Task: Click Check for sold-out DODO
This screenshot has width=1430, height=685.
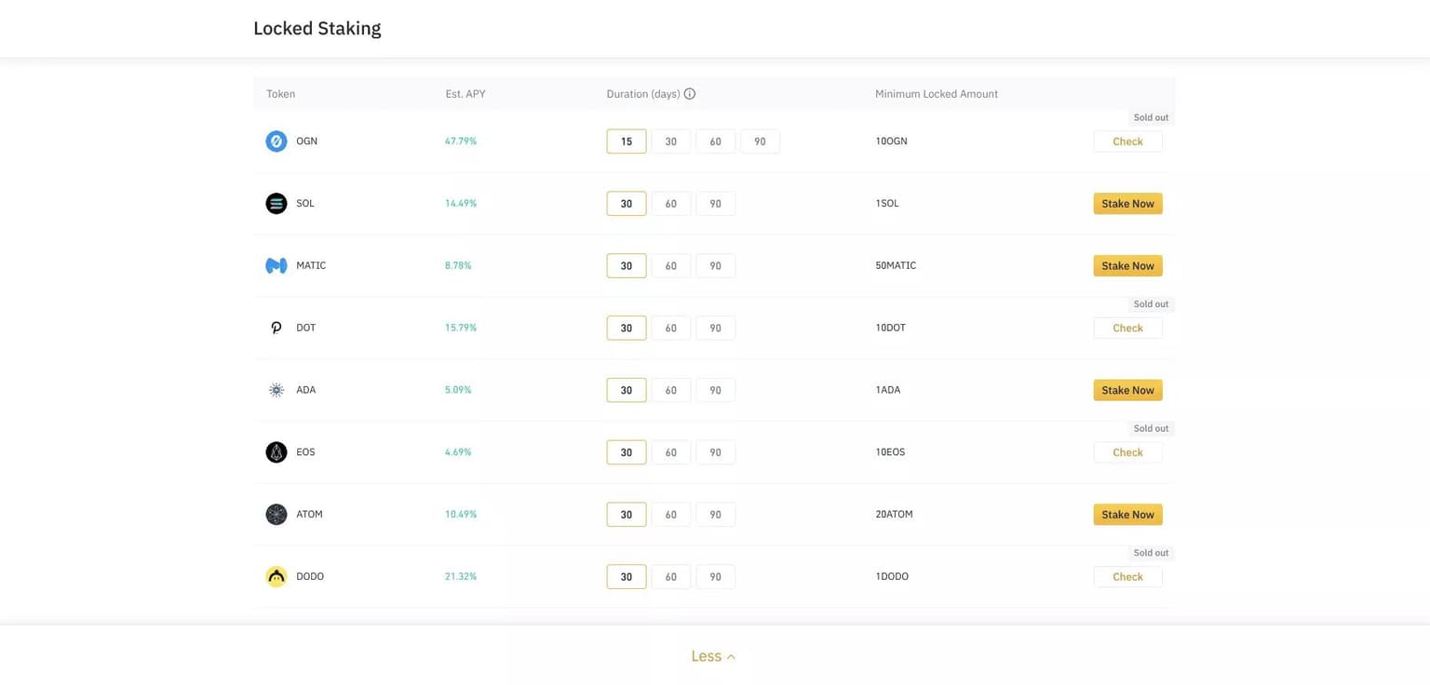Action: click(1127, 577)
